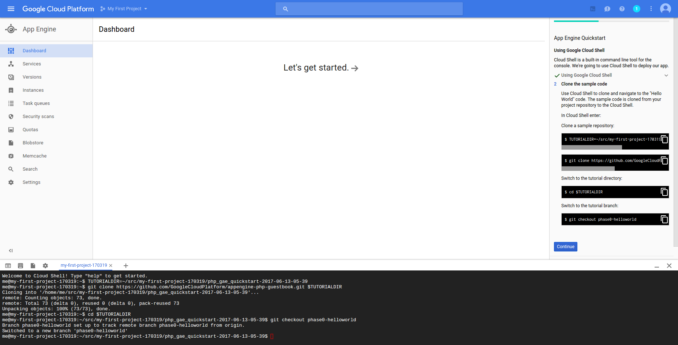Viewport: 678px width, 345px height.
Task: Open Instances in the sidebar
Action: 46,90
